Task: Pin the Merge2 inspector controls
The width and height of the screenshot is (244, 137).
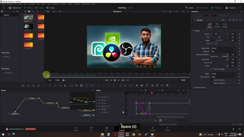Action: tap(233, 20)
